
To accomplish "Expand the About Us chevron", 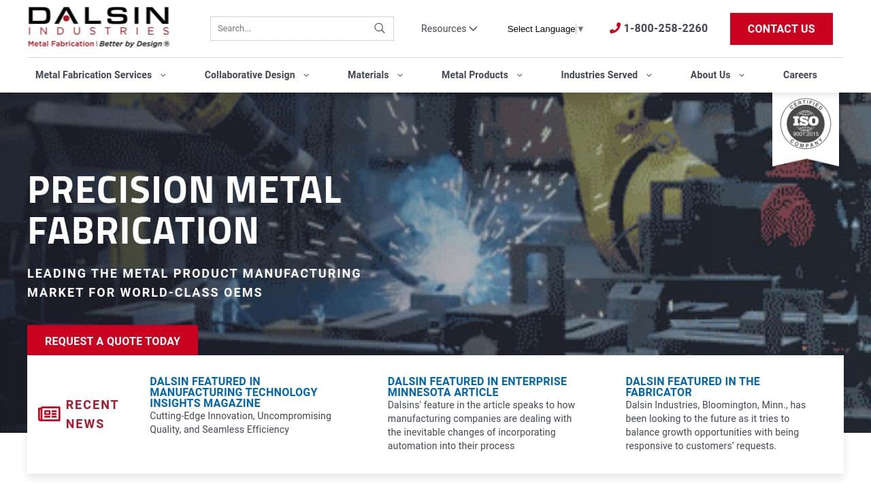I will tap(742, 75).
